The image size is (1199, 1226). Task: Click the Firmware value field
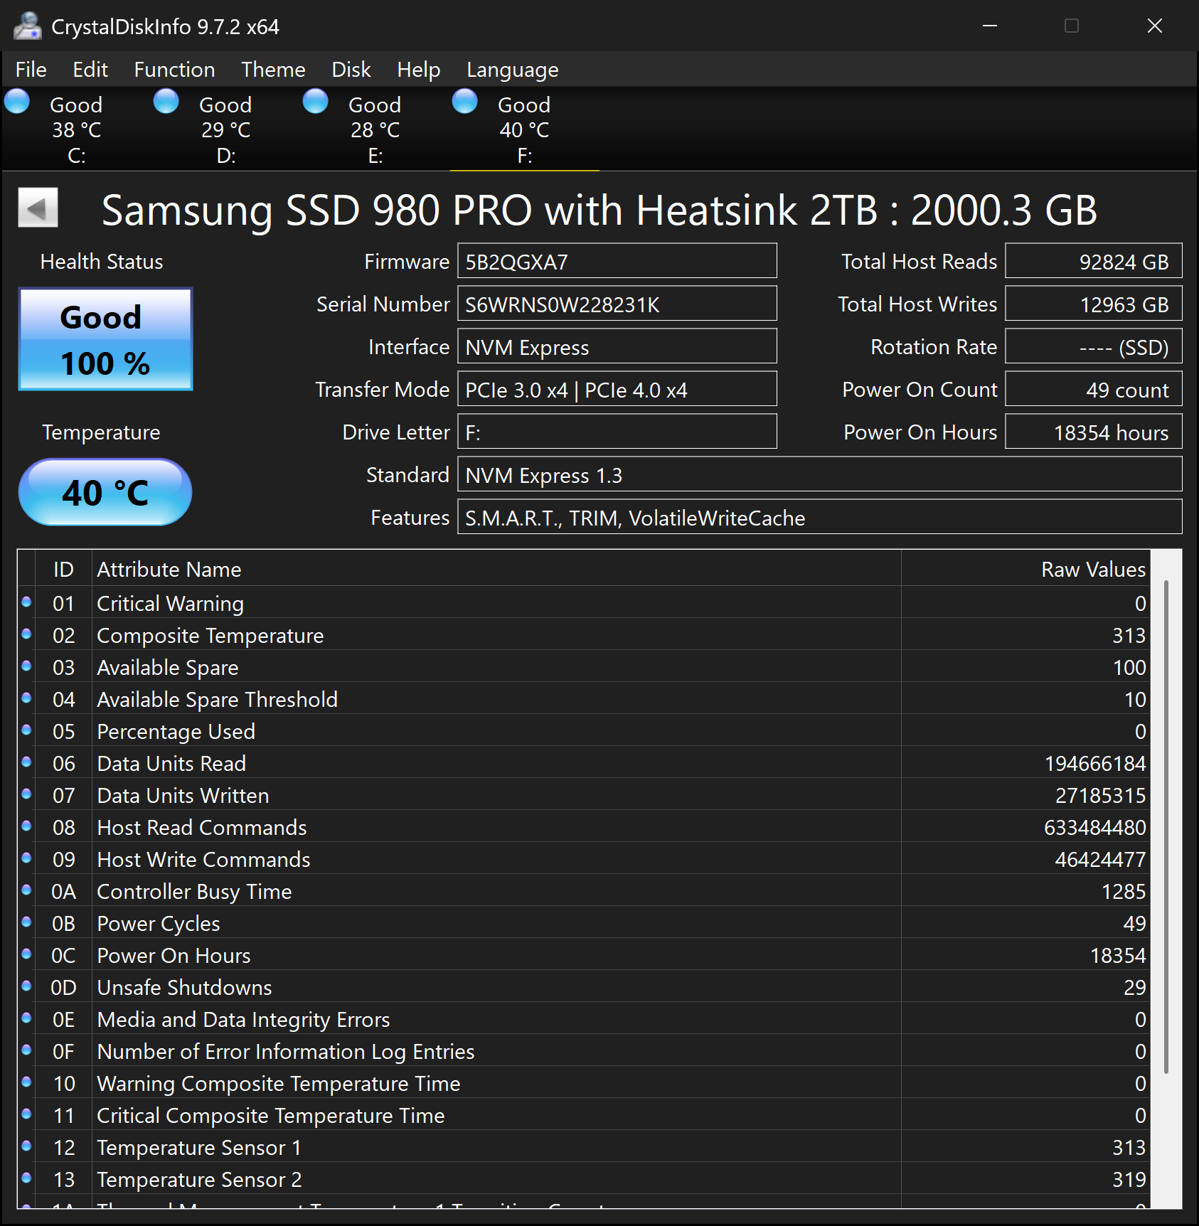[617, 262]
